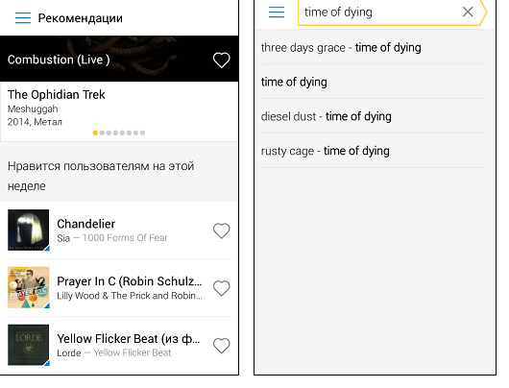The height and width of the screenshot is (388, 509).
Task: Favorite Yellow Flicker Beat with heart icon
Action: (222, 346)
